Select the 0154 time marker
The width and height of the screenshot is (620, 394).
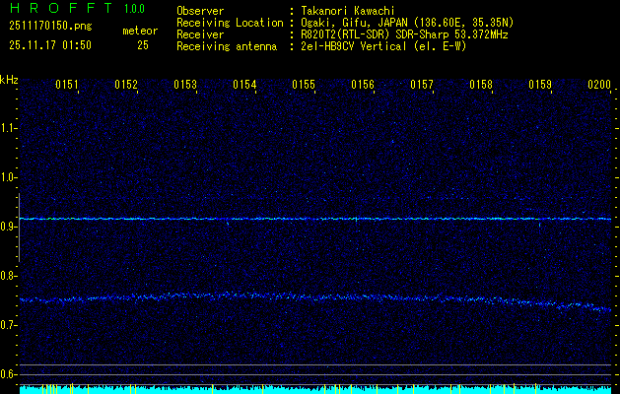click(x=244, y=86)
